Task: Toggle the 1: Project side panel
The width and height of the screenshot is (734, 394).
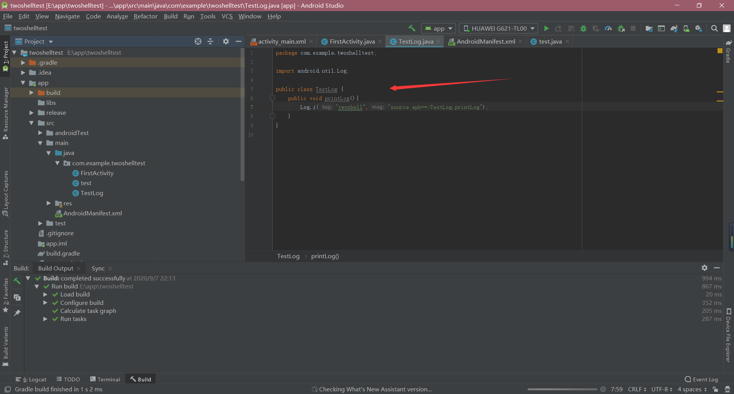Action: coord(5,56)
